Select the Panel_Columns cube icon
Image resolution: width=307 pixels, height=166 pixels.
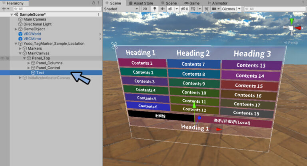(33, 63)
